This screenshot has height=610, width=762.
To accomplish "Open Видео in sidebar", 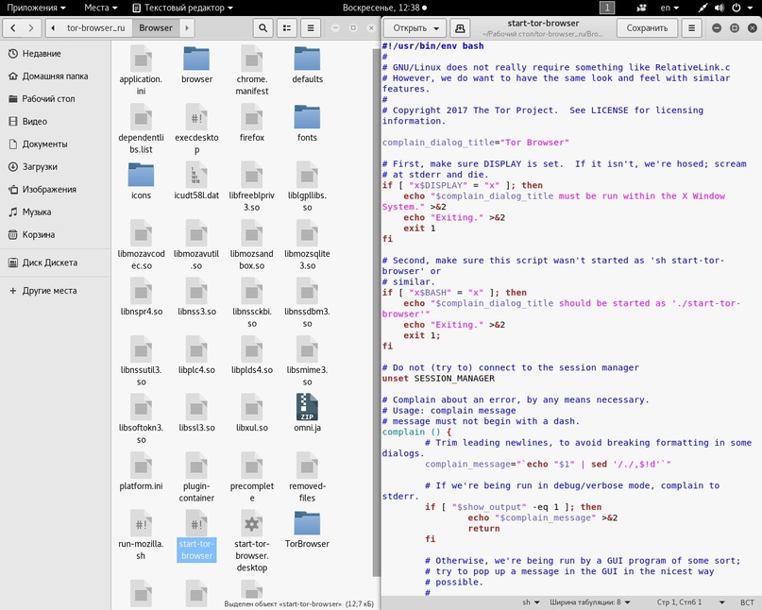I will tap(56, 122).
